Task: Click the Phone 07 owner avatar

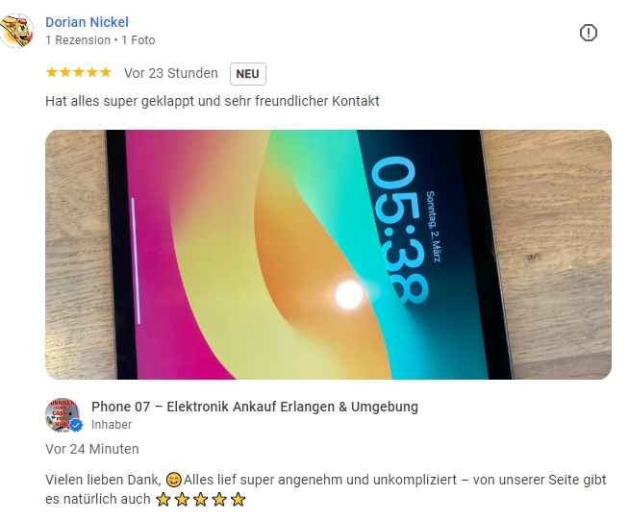Action: tap(63, 415)
